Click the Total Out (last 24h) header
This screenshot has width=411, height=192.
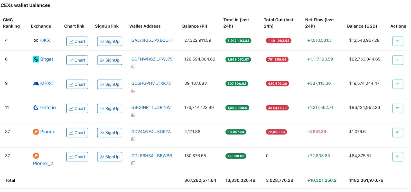tap(278, 23)
